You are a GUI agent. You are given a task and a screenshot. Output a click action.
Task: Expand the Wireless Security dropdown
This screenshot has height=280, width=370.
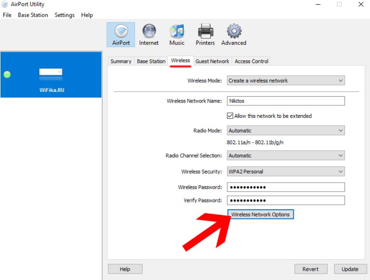(x=286, y=171)
